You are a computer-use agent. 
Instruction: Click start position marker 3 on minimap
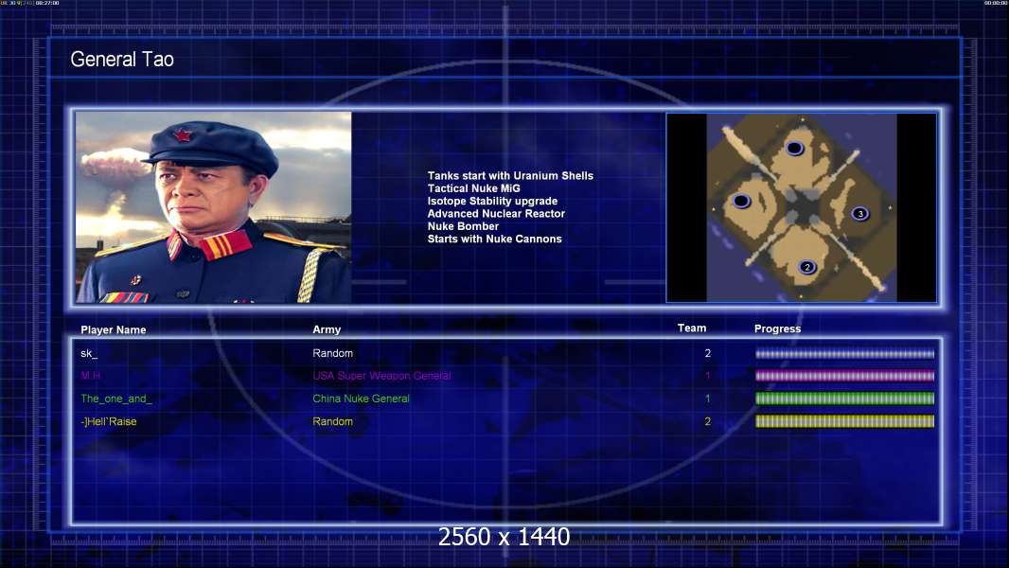pyautogui.click(x=859, y=214)
